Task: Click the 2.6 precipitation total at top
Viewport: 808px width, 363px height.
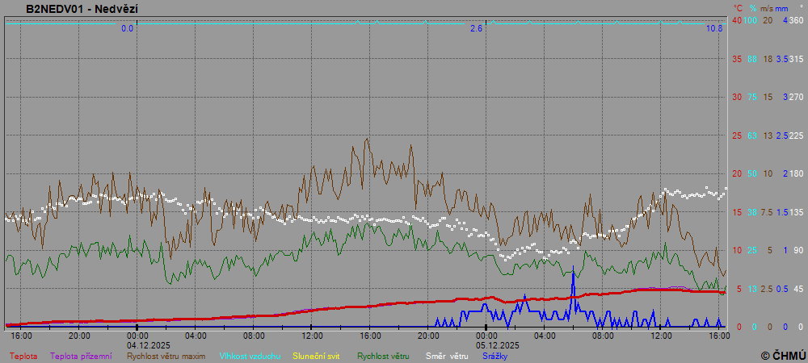Action: (x=476, y=28)
